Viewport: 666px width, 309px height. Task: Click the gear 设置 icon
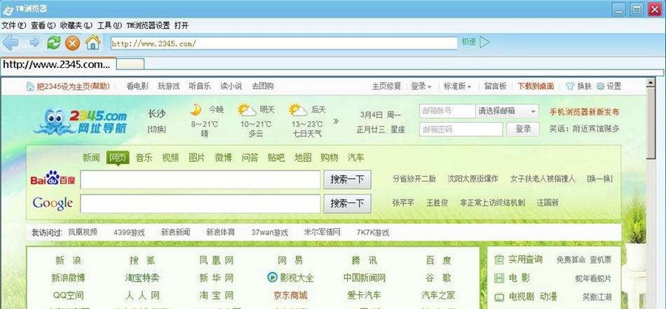[x=600, y=86]
